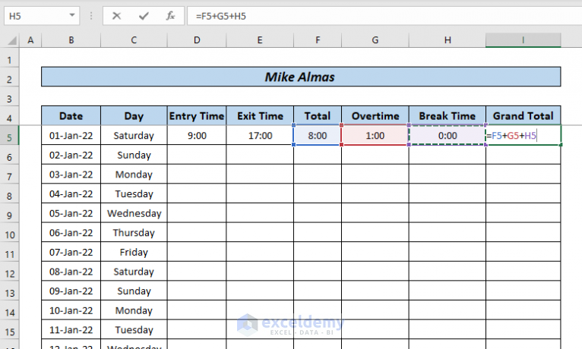Click the Break Time header cell
This screenshot has height=349, width=582.
click(x=448, y=115)
